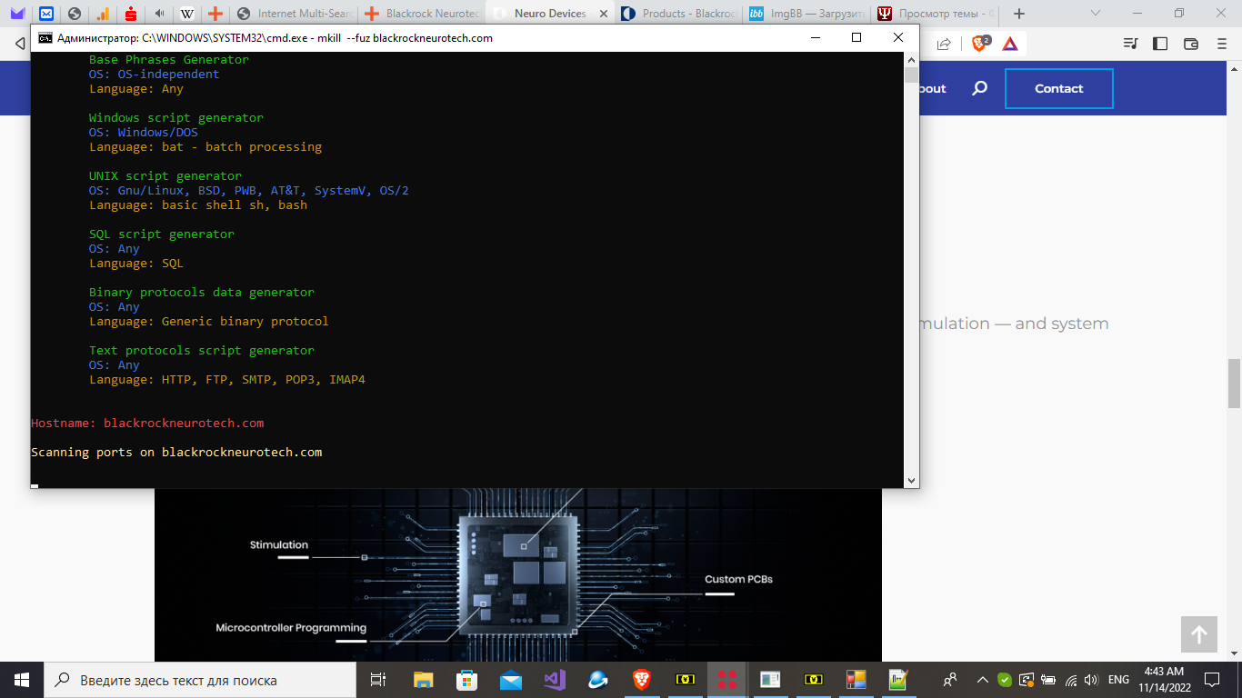Open the Brave Wallet icon
The width and height of the screenshot is (1242, 698).
point(1192,44)
